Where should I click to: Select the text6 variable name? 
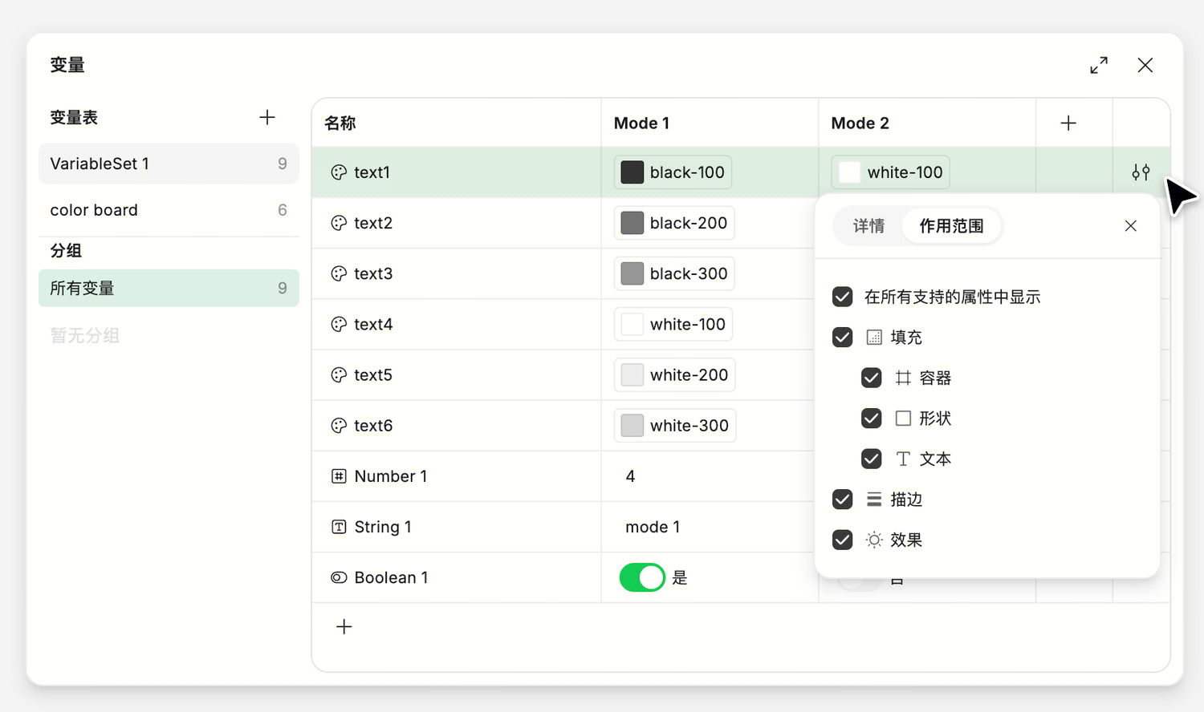[x=373, y=426]
